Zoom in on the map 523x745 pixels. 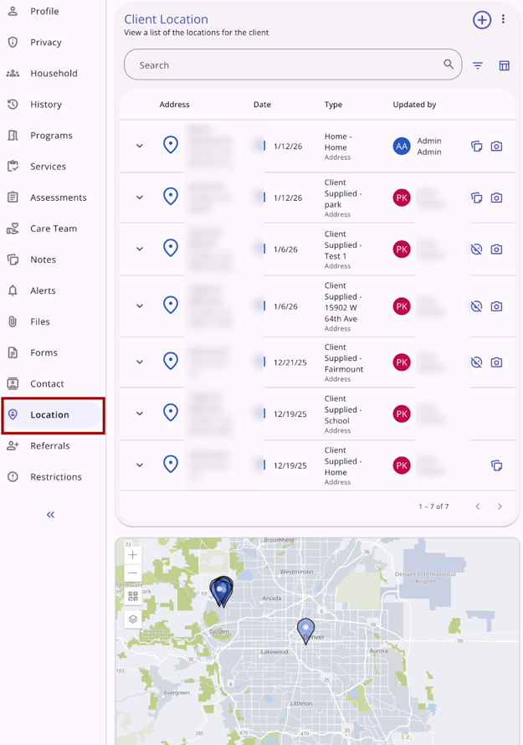pos(133,555)
